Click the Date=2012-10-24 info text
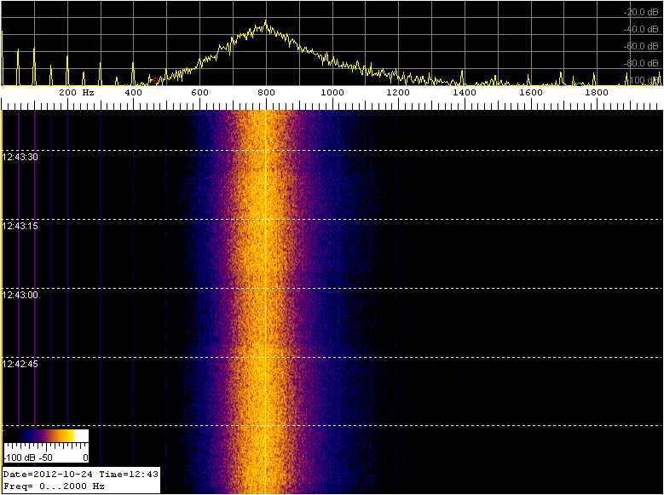664x495 pixels. point(48,474)
